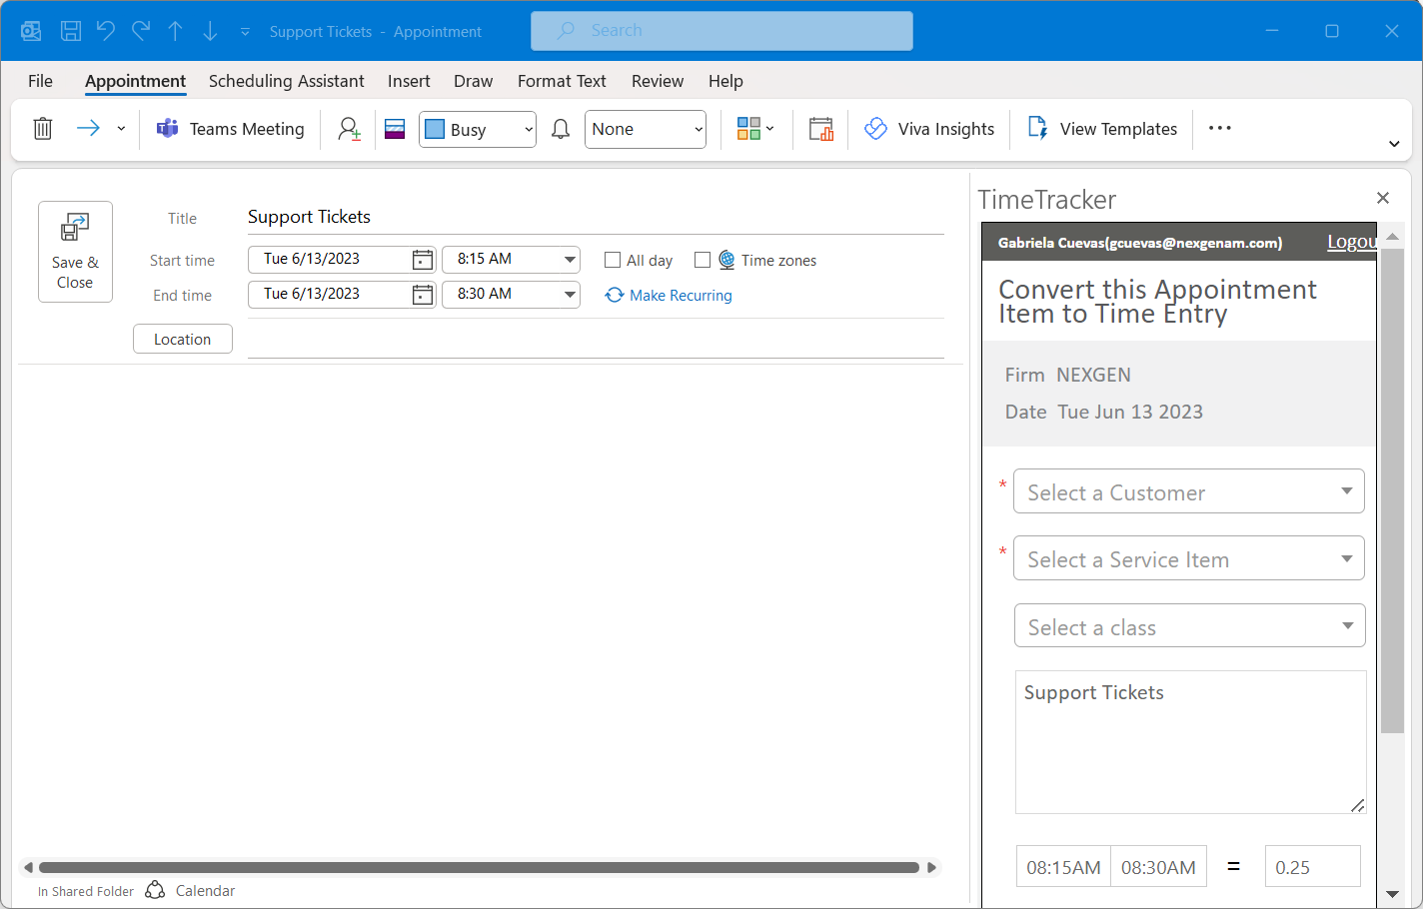
Task: Click Make Recurring link
Action: 669,296
